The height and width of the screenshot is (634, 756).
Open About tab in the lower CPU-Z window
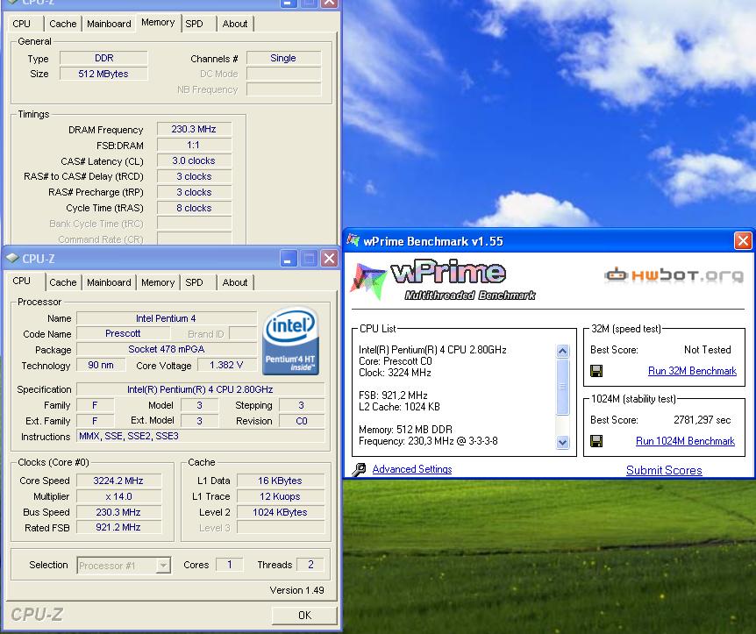pos(235,282)
